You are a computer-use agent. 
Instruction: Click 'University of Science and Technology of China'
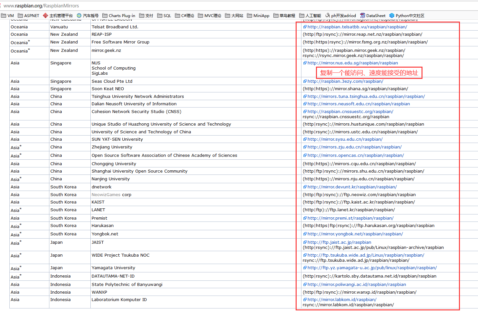tap(141, 132)
